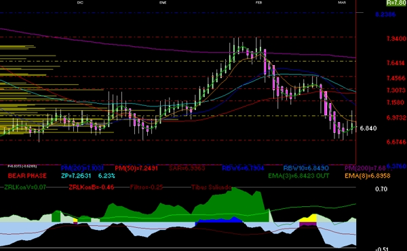Click the EMA(3)=6.8423 OUT label
407x251 pixels.
298,176
